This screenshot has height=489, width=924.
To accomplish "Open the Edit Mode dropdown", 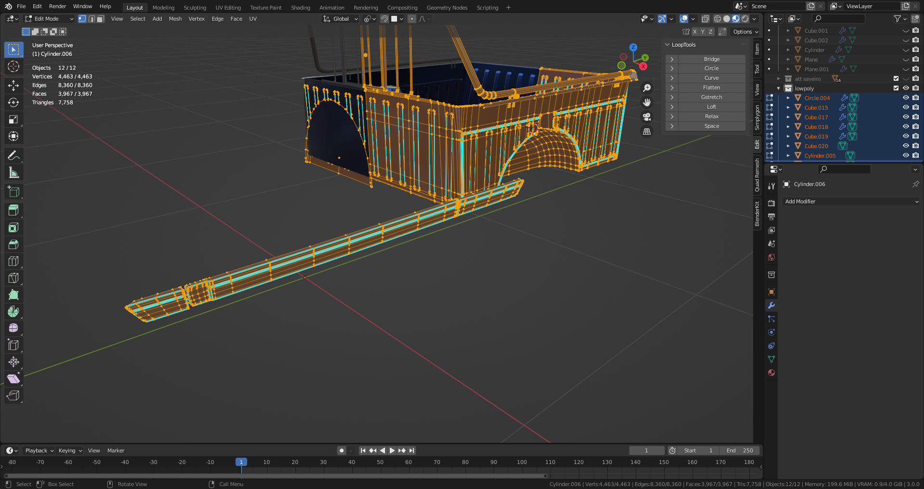I will 49,19.
